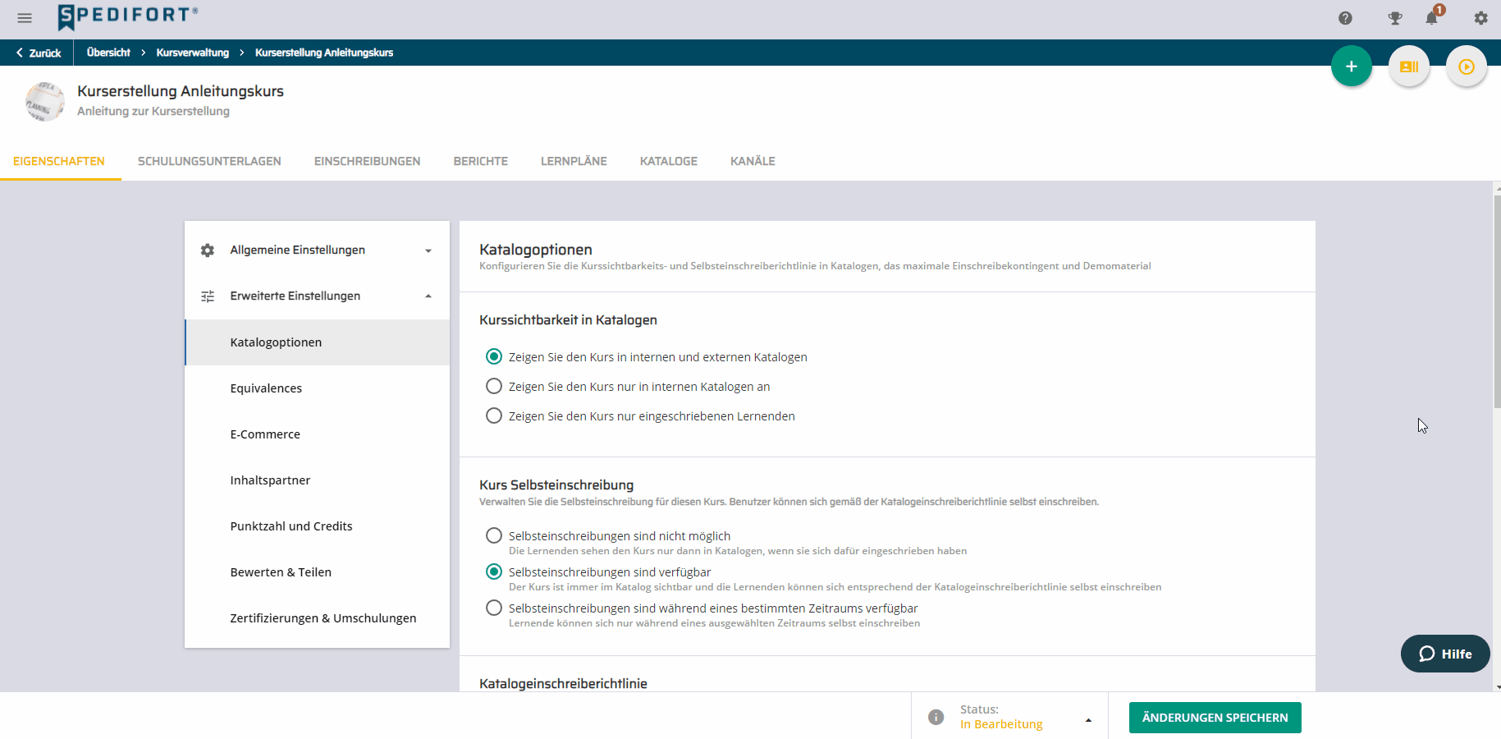Open Bewerten & Teilen settings
The width and height of the screenshot is (1501, 739).
(318, 572)
